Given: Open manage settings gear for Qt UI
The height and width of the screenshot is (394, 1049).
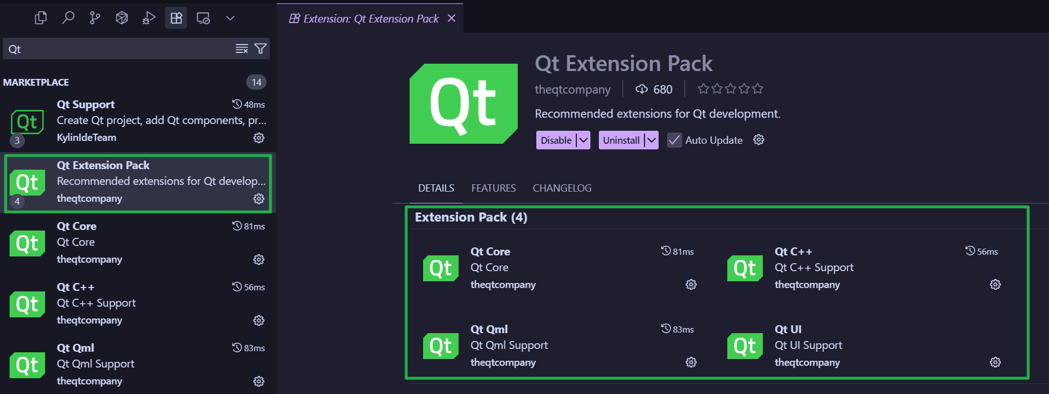Looking at the screenshot, I should [995, 362].
